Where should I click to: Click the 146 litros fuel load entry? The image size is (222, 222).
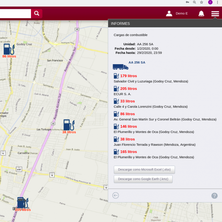128,126
